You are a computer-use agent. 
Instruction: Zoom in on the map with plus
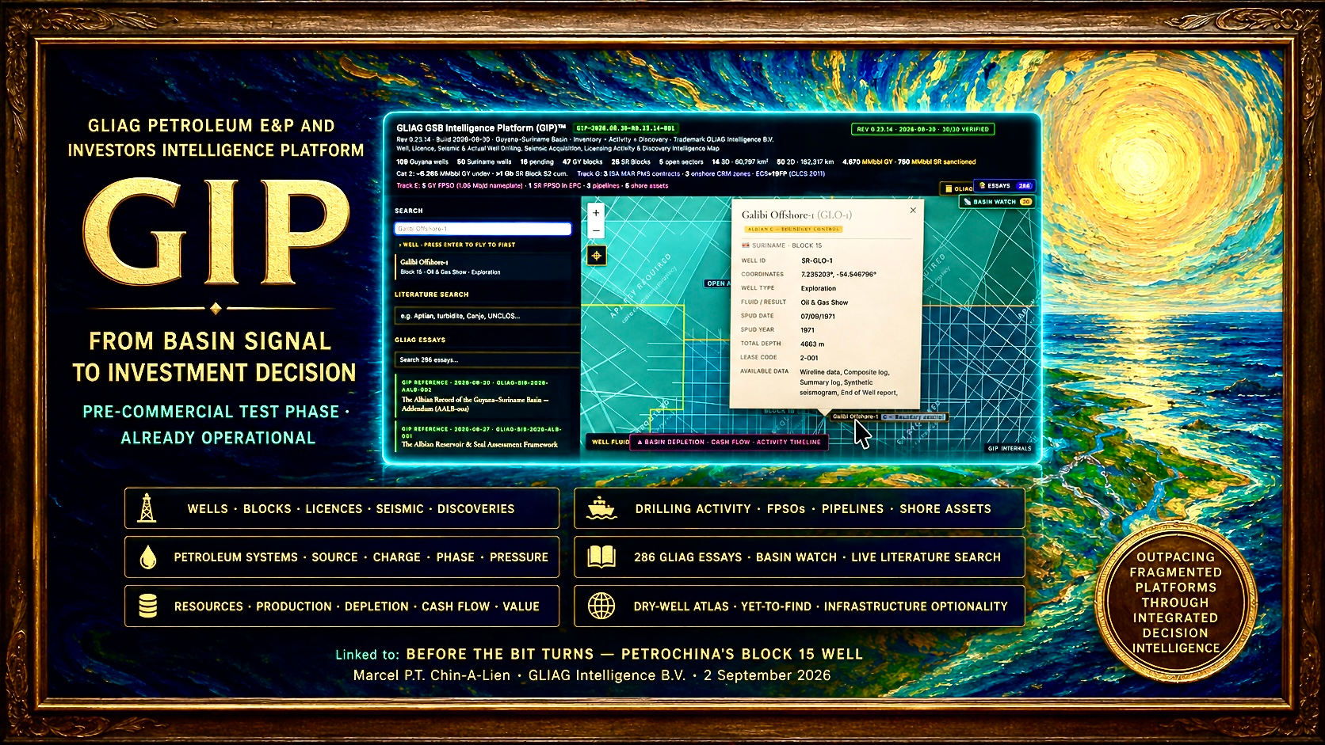pyautogui.click(x=596, y=213)
